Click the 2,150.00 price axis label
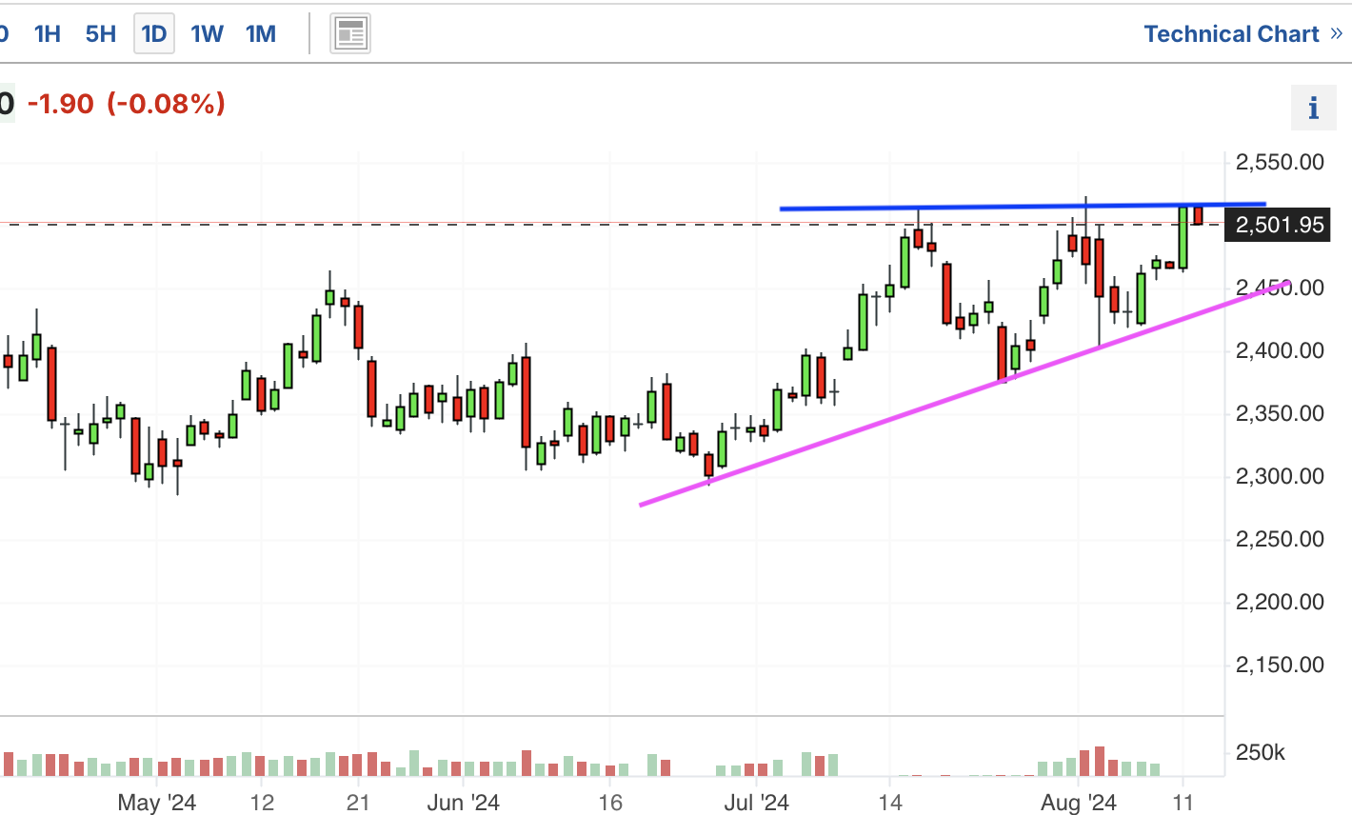 pos(1280,665)
